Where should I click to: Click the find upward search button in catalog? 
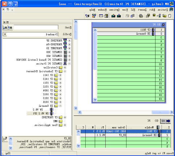(10, 28)
